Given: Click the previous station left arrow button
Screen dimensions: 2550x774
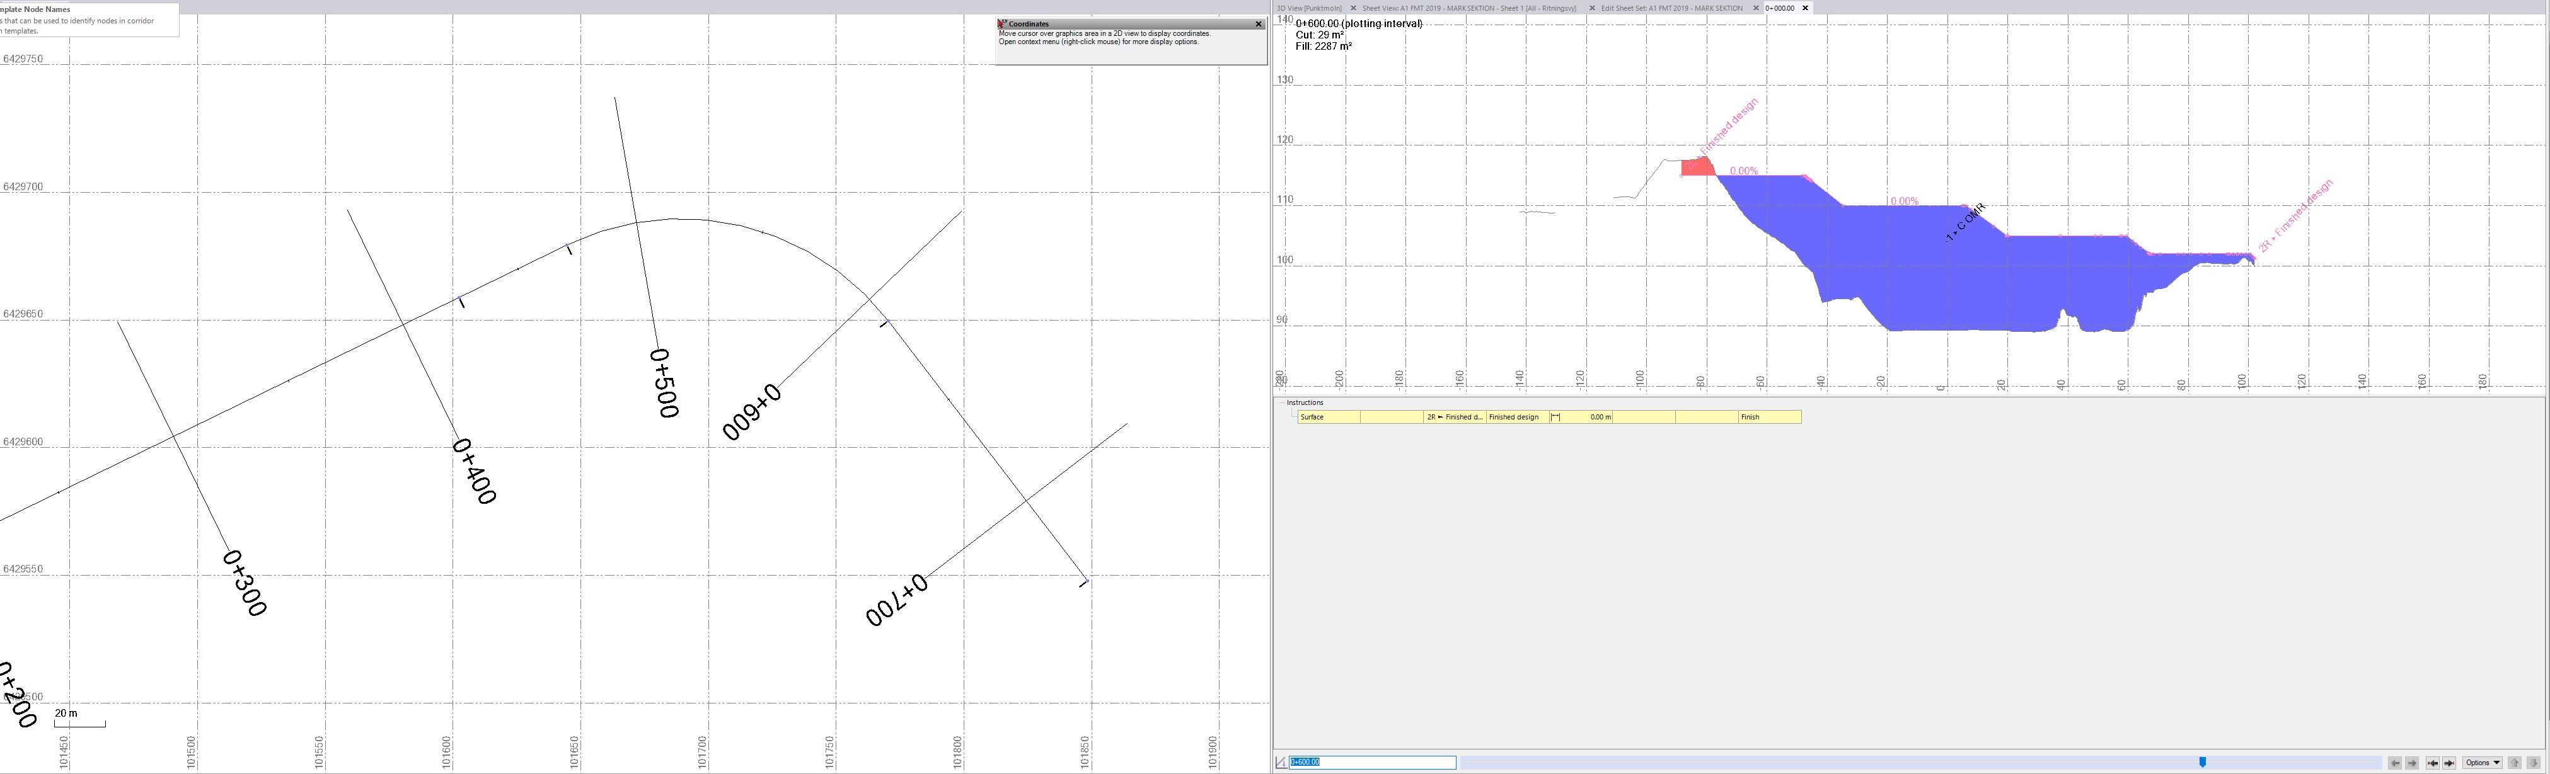Looking at the screenshot, I should pyautogui.click(x=2396, y=763).
